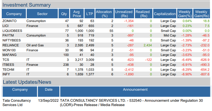Select INFY unrealized value -1,690
212x111 pixels.
tap(129, 74)
